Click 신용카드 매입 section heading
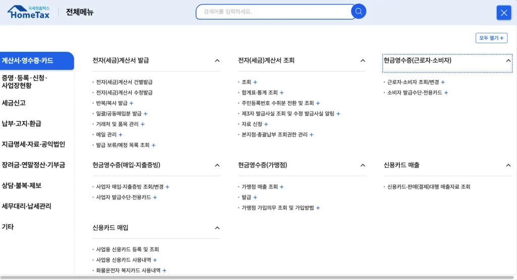Screen dimensions: 517x280 click(110, 228)
